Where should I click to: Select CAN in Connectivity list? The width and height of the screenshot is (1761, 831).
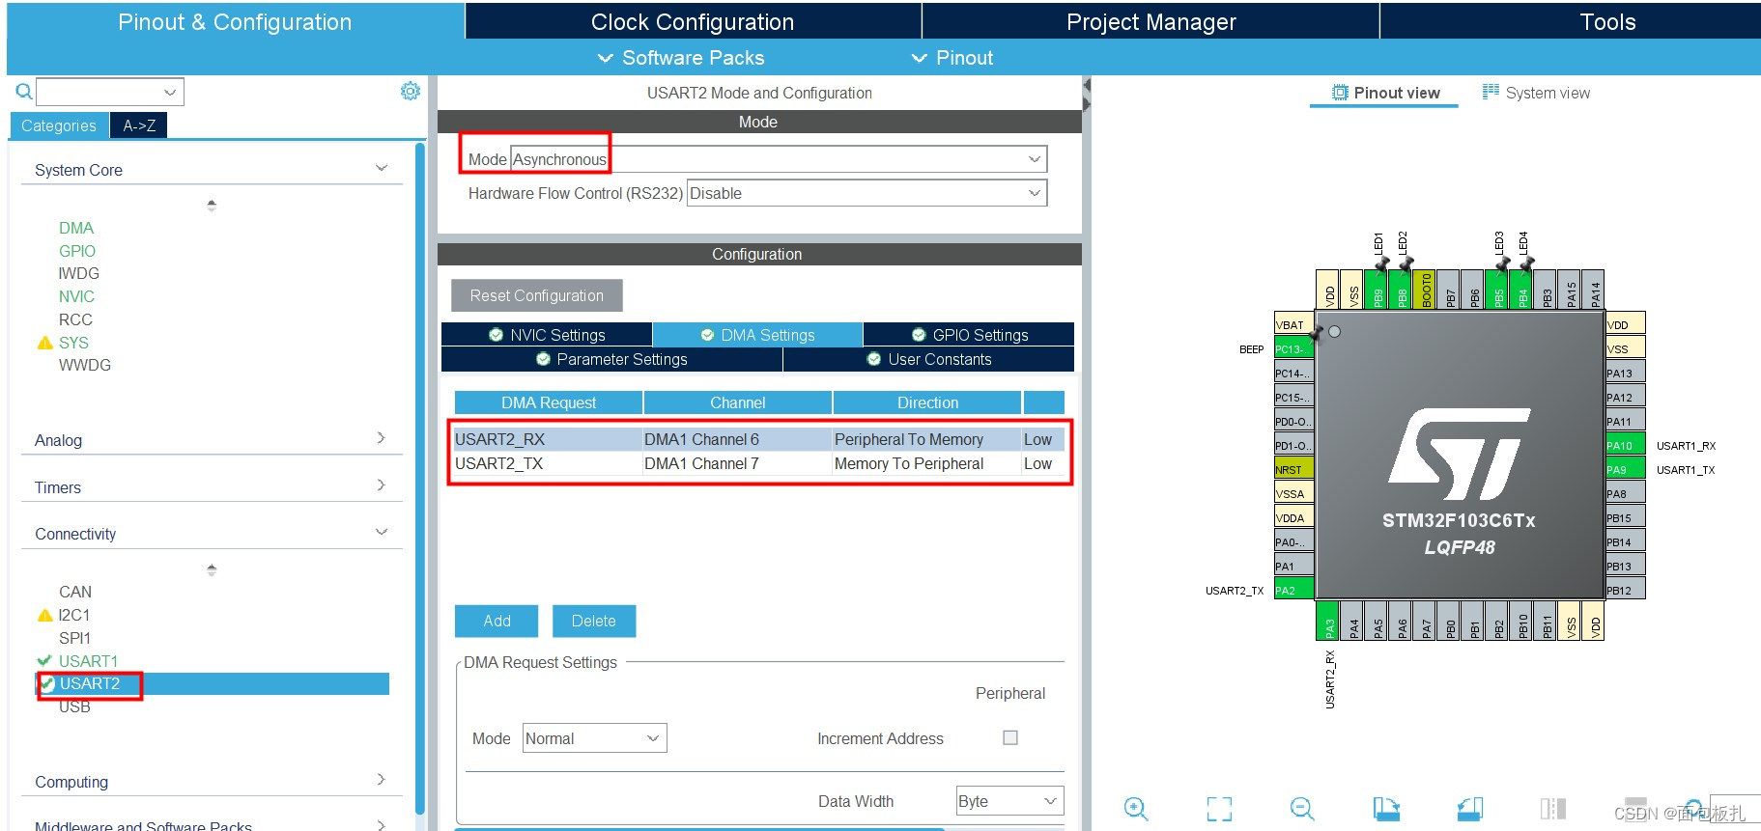pos(75,592)
